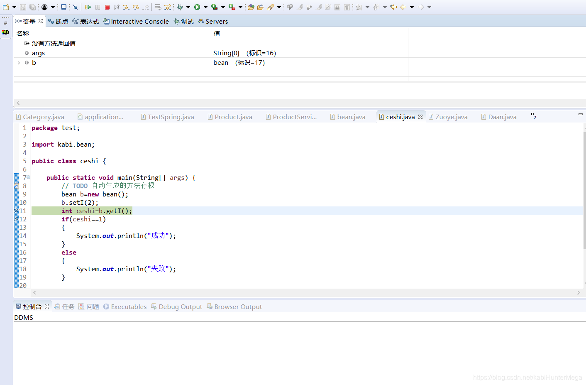Click the Step Over icon
The image size is (586, 385).
tap(136, 7)
